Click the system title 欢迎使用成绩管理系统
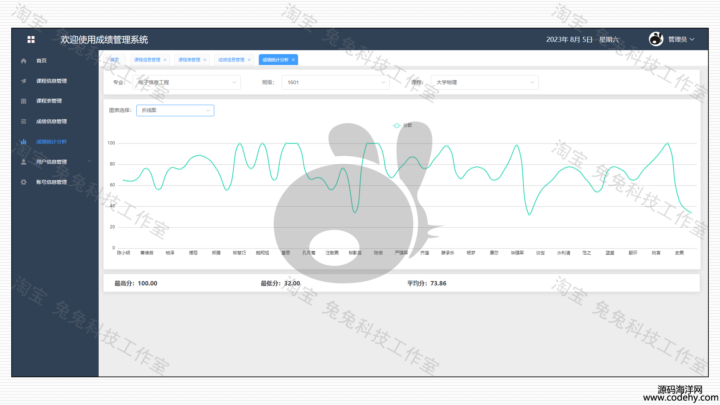Screen dimensions: 720x405 (104, 39)
